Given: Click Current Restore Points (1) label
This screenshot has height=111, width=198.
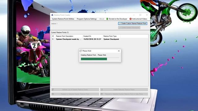Looking at the screenshot, I should [60, 32].
